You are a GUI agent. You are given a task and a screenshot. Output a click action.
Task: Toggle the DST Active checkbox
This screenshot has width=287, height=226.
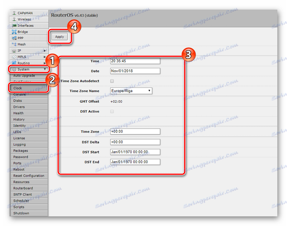pos(112,111)
